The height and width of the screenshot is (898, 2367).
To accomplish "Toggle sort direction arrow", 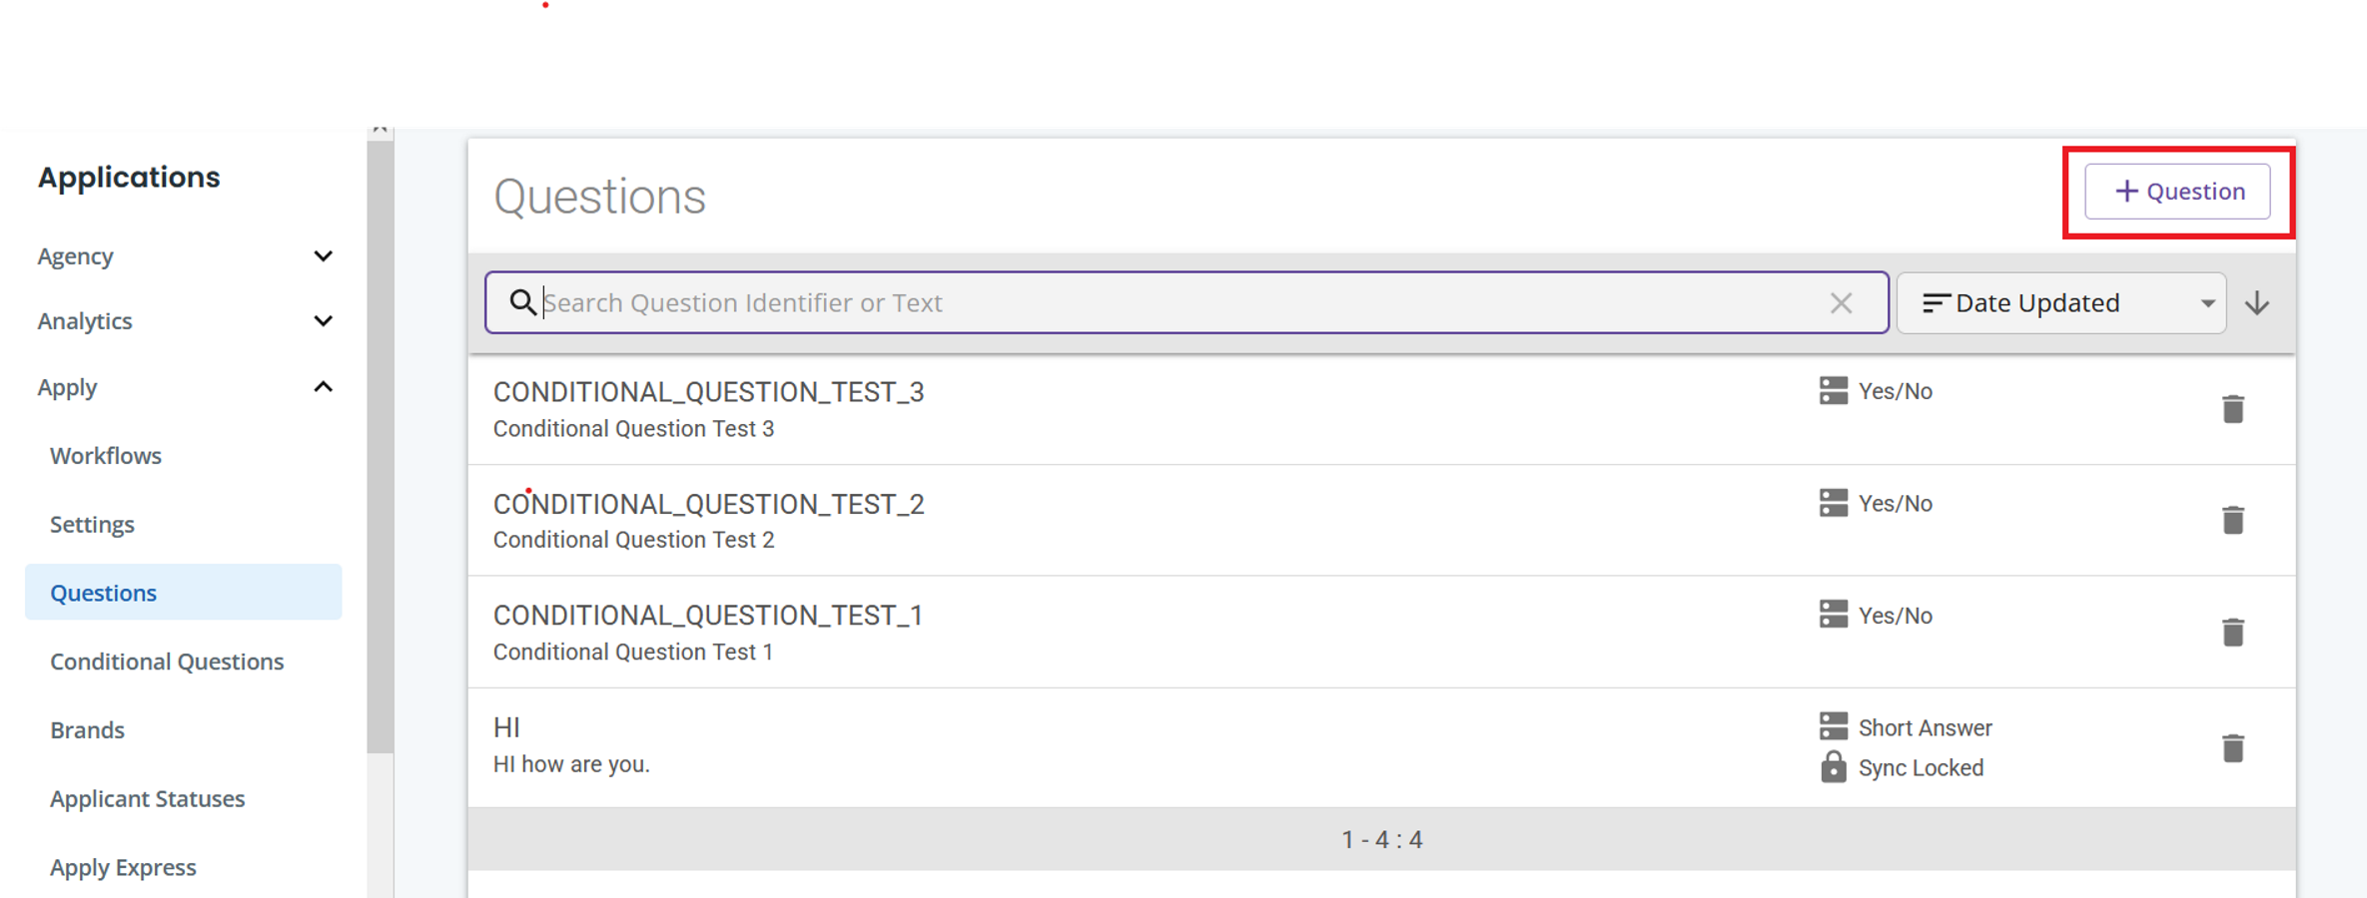I will click(2257, 303).
